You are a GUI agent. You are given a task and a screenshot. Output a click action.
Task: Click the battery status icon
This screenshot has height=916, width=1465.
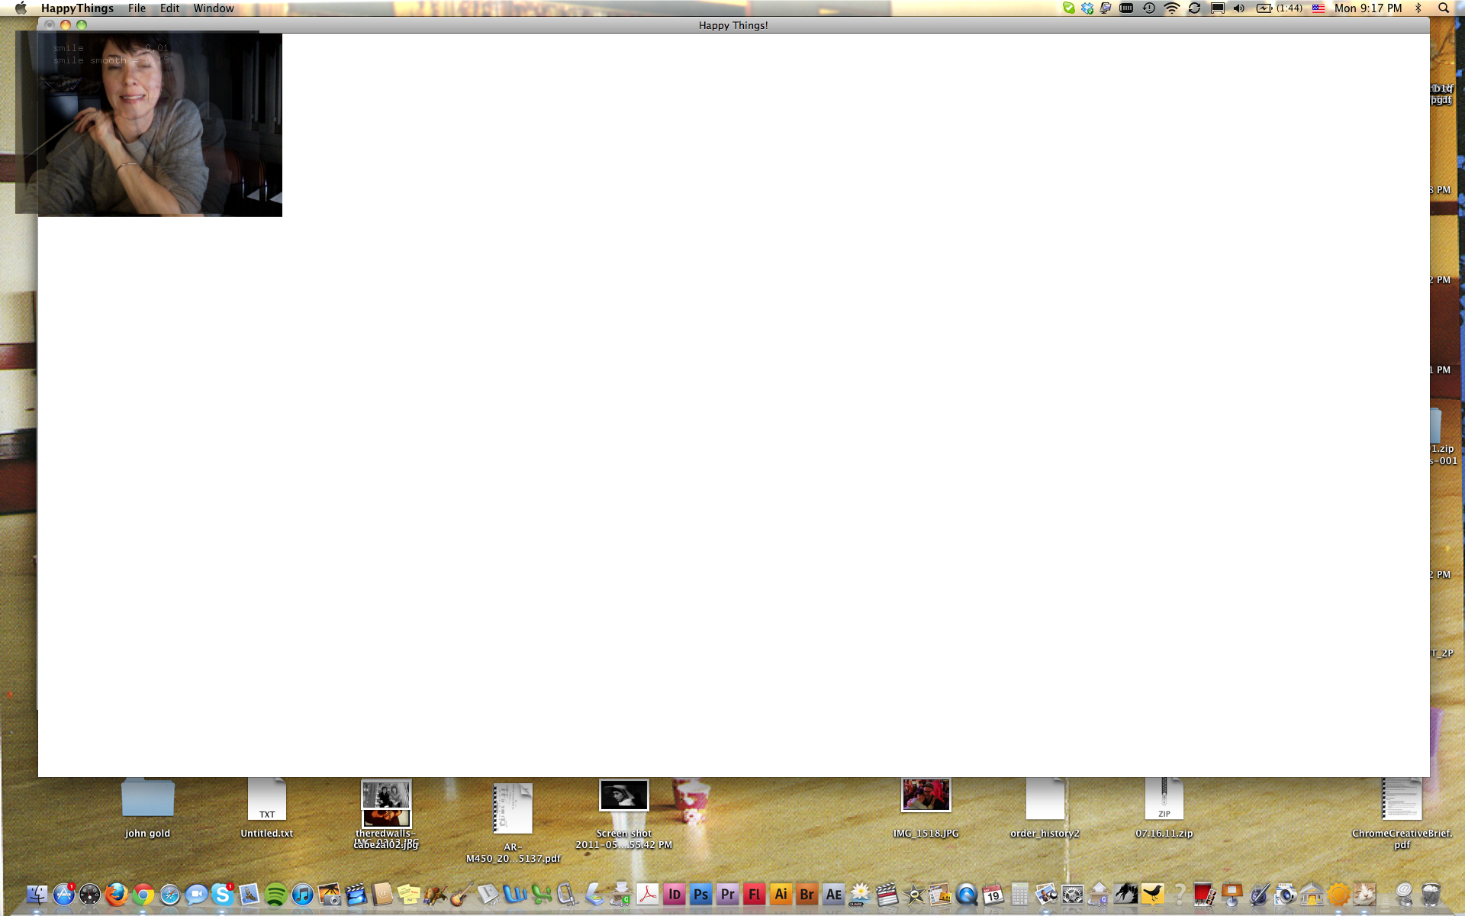[1264, 8]
